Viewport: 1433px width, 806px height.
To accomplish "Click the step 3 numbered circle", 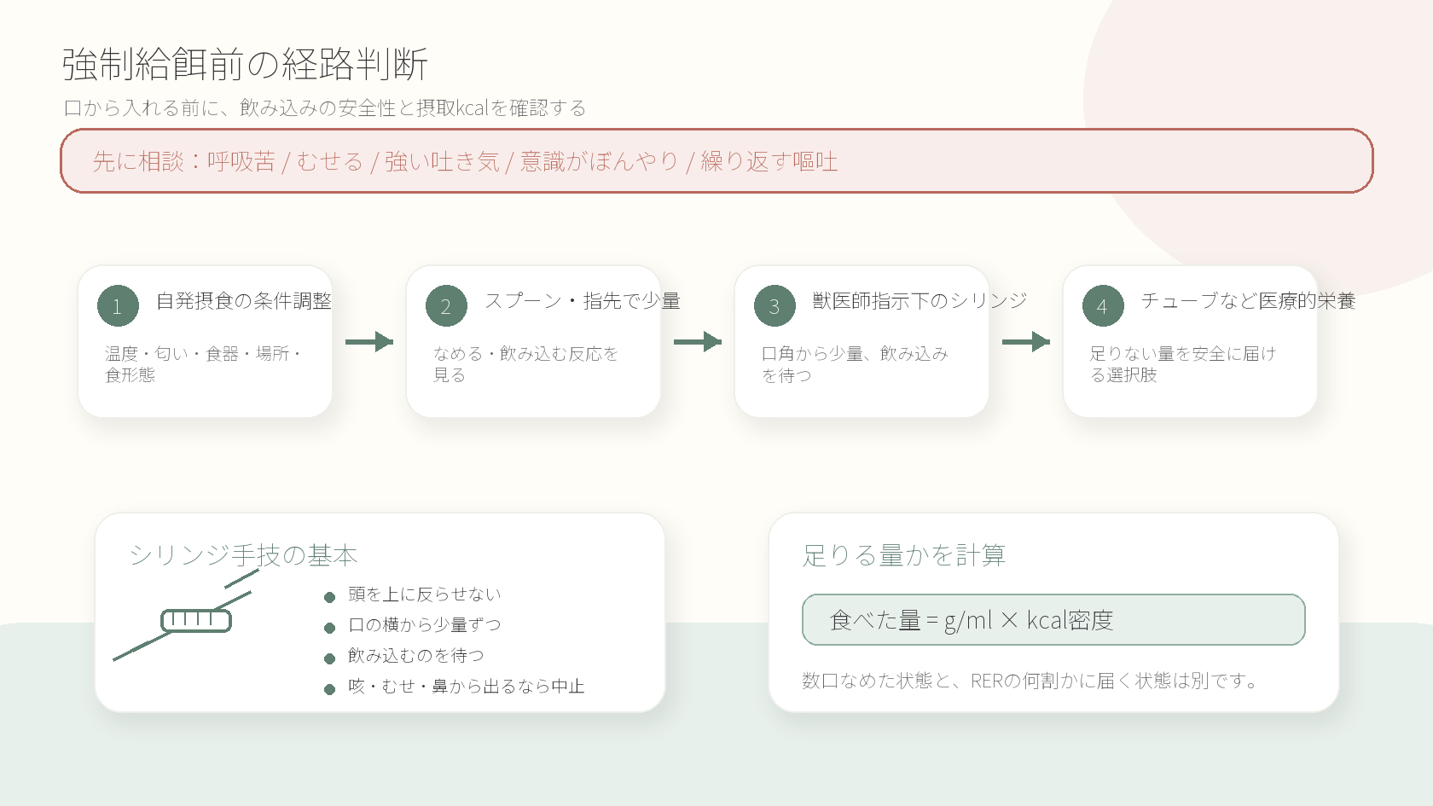I will (x=775, y=306).
